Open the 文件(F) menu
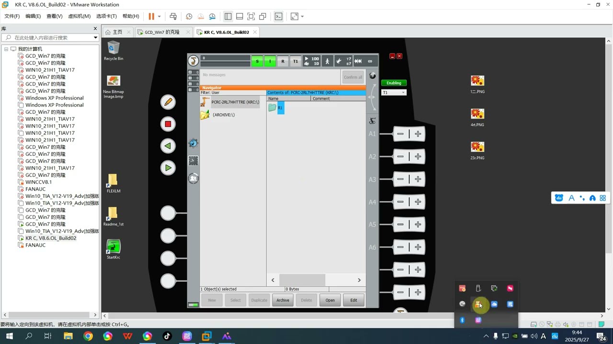Image resolution: width=613 pixels, height=344 pixels. (12, 16)
